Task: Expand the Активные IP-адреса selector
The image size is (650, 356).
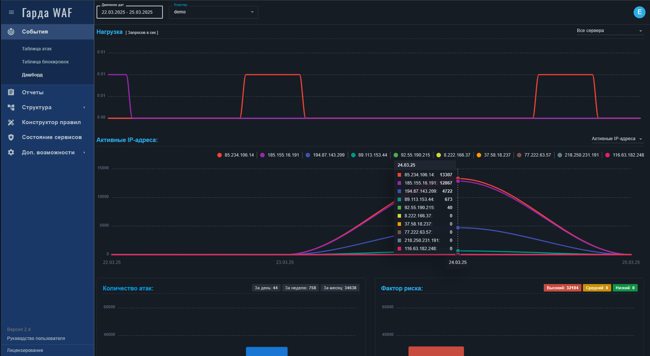Action: pos(617,139)
